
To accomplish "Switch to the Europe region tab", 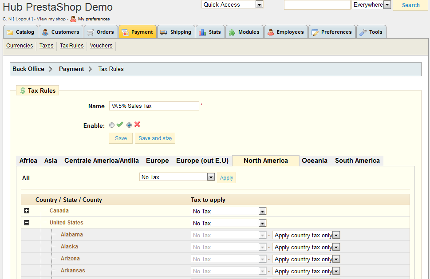I will coord(157,161).
